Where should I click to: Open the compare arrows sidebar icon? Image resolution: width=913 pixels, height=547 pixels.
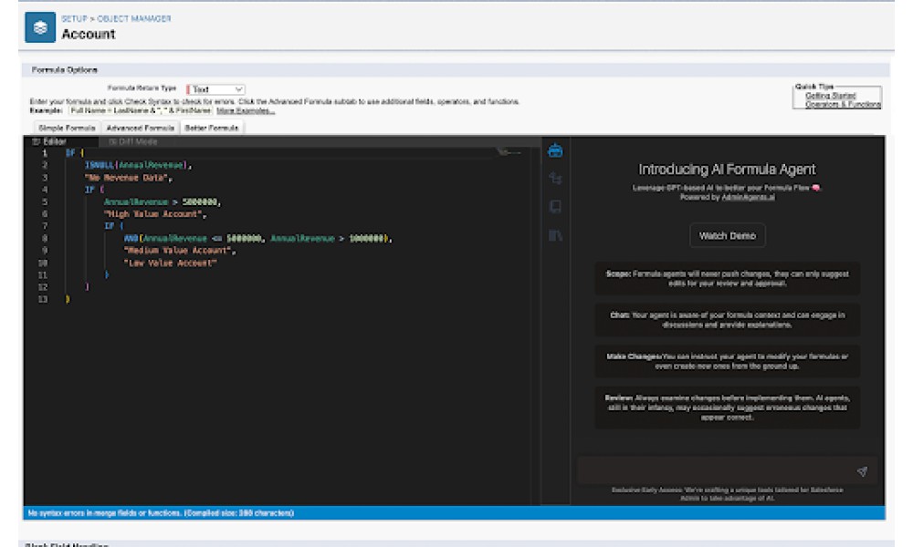click(555, 179)
